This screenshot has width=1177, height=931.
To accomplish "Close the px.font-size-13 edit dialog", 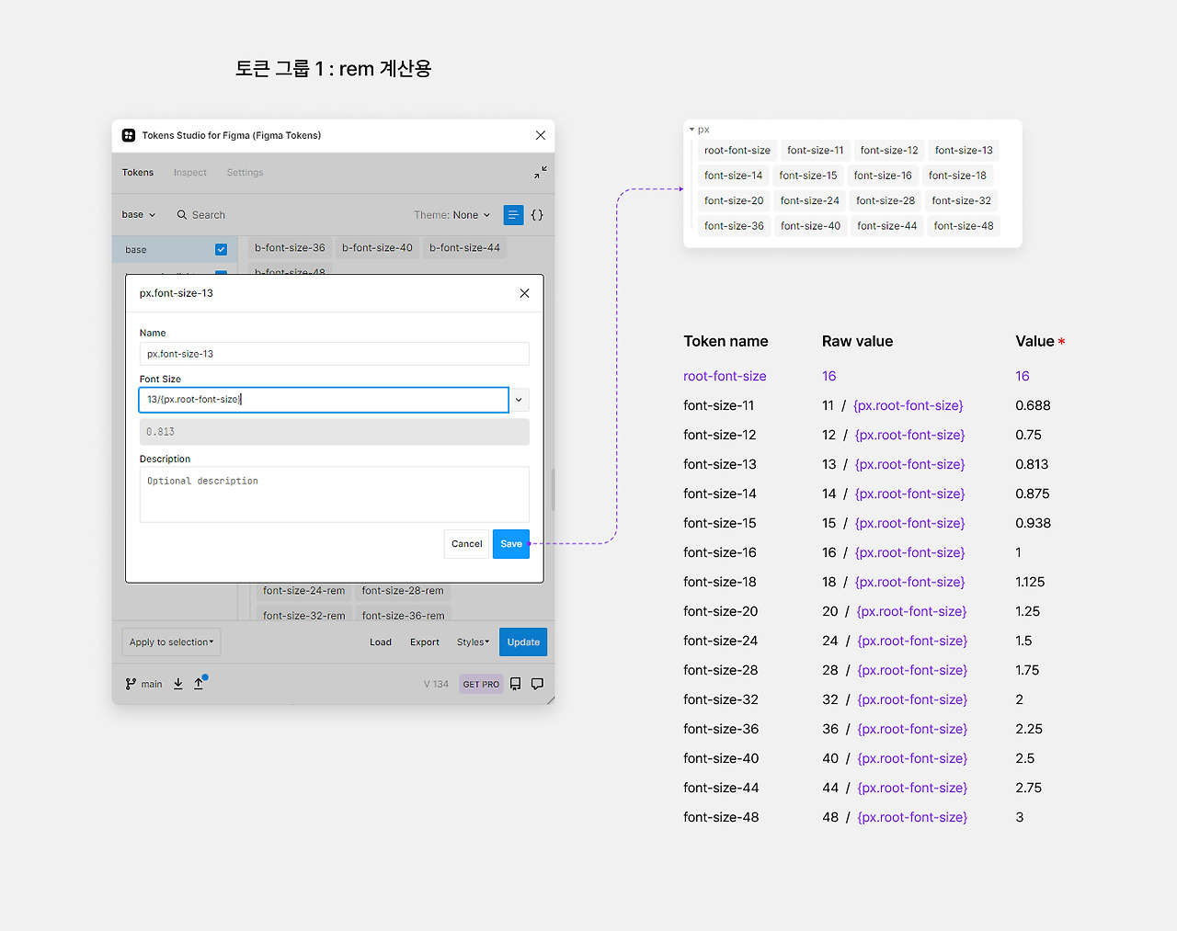I will (x=524, y=293).
